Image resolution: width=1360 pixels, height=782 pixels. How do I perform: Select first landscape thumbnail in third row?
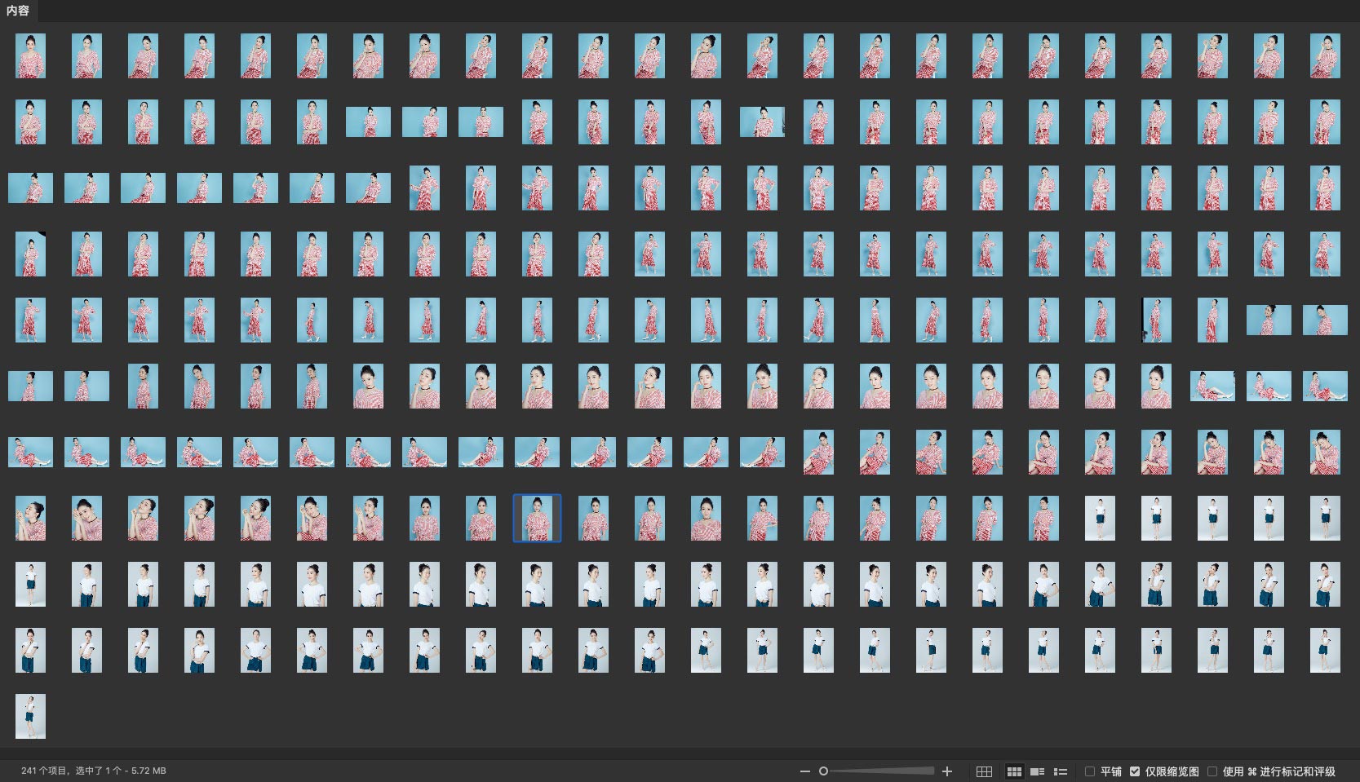pyautogui.click(x=30, y=188)
